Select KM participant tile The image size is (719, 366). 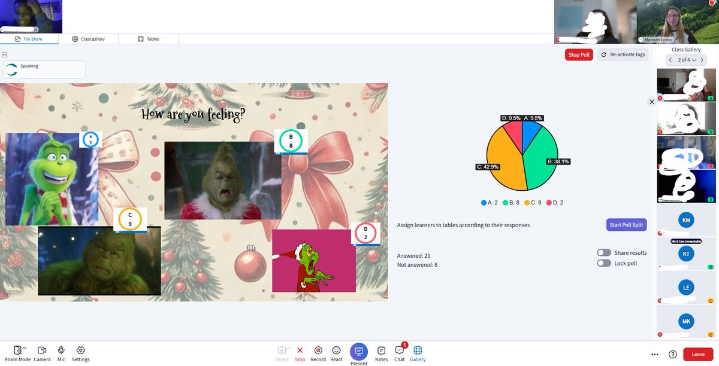(686, 220)
